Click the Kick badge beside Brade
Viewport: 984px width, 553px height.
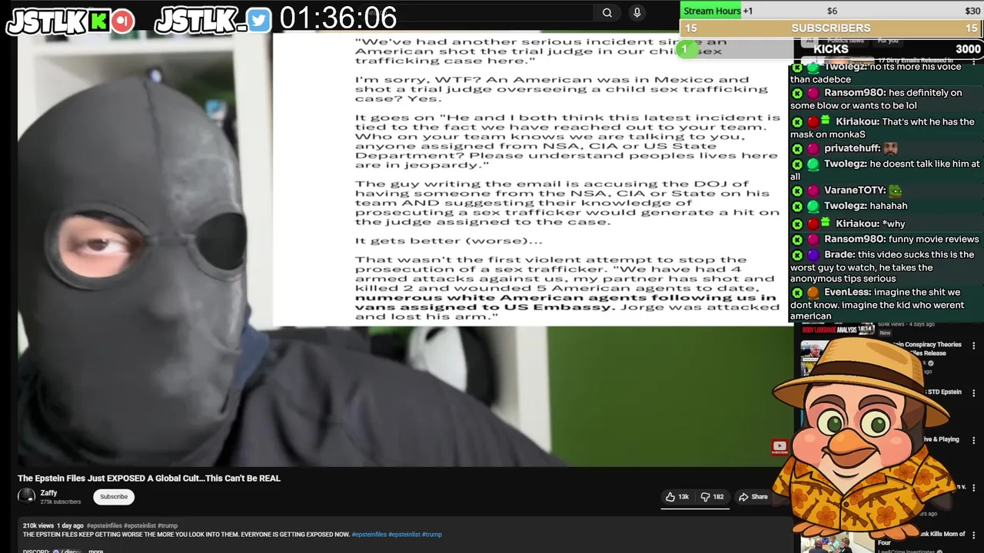pyautogui.click(x=797, y=255)
